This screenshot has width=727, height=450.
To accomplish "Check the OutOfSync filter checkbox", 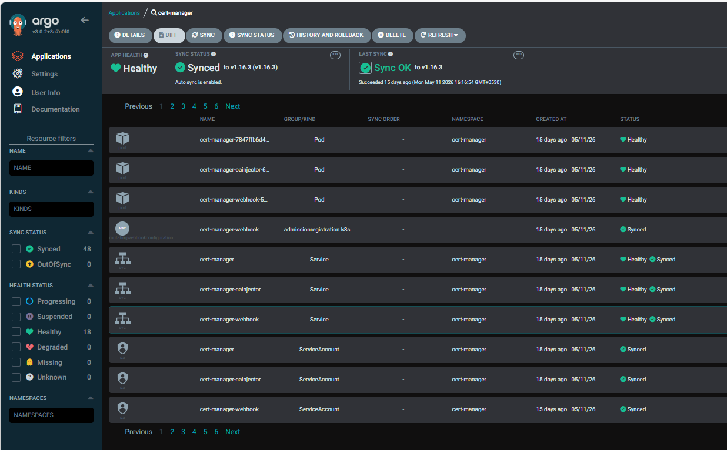I will (x=16, y=264).
